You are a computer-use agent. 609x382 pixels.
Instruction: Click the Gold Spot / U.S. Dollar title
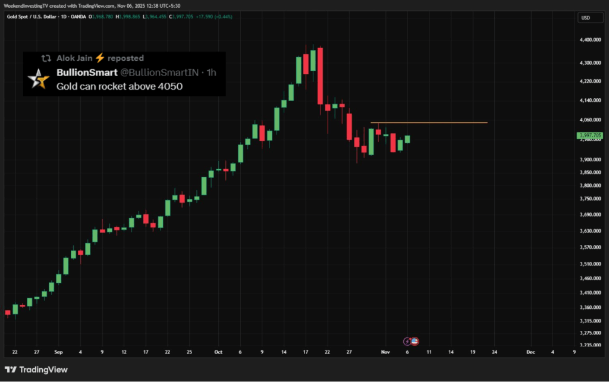click(x=33, y=17)
